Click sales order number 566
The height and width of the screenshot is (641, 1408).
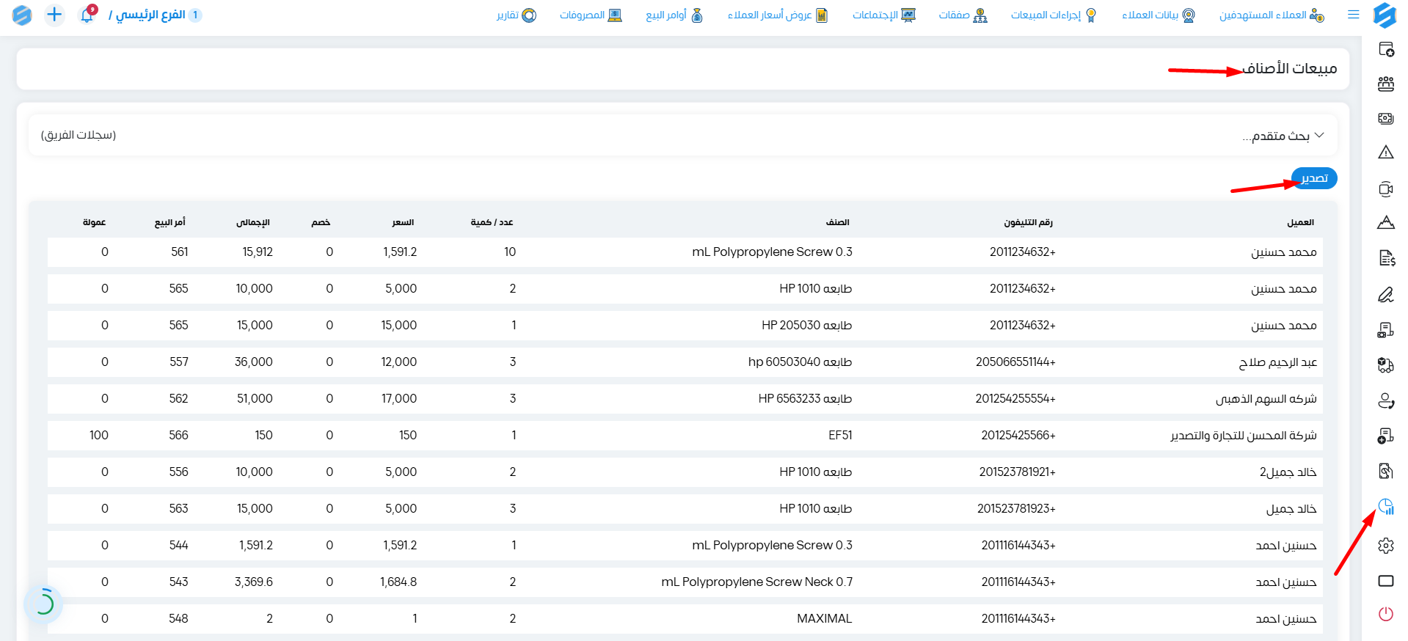coord(178,436)
